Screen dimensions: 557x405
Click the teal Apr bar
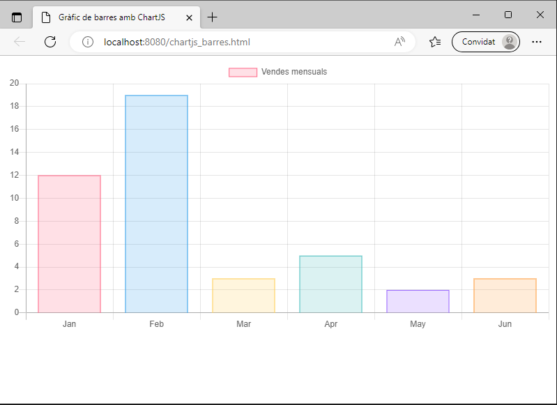(330, 284)
